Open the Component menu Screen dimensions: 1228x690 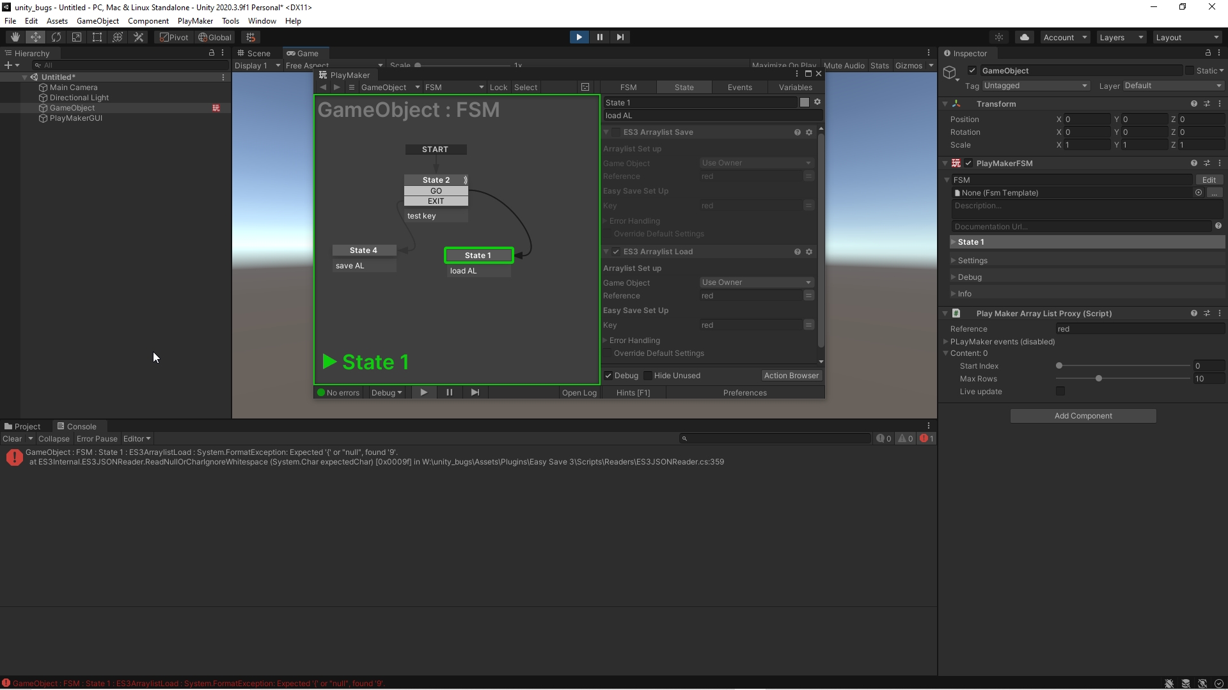pyautogui.click(x=148, y=21)
